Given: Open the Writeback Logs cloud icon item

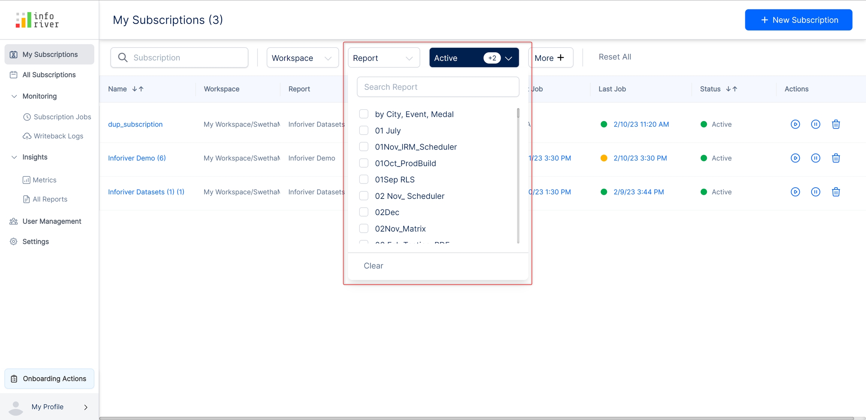Looking at the screenshot, I should tap(27, 136).
